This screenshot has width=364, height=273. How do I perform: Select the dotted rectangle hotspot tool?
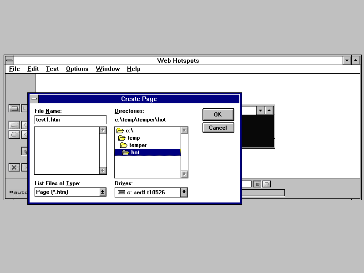click(x=15, y=125)
